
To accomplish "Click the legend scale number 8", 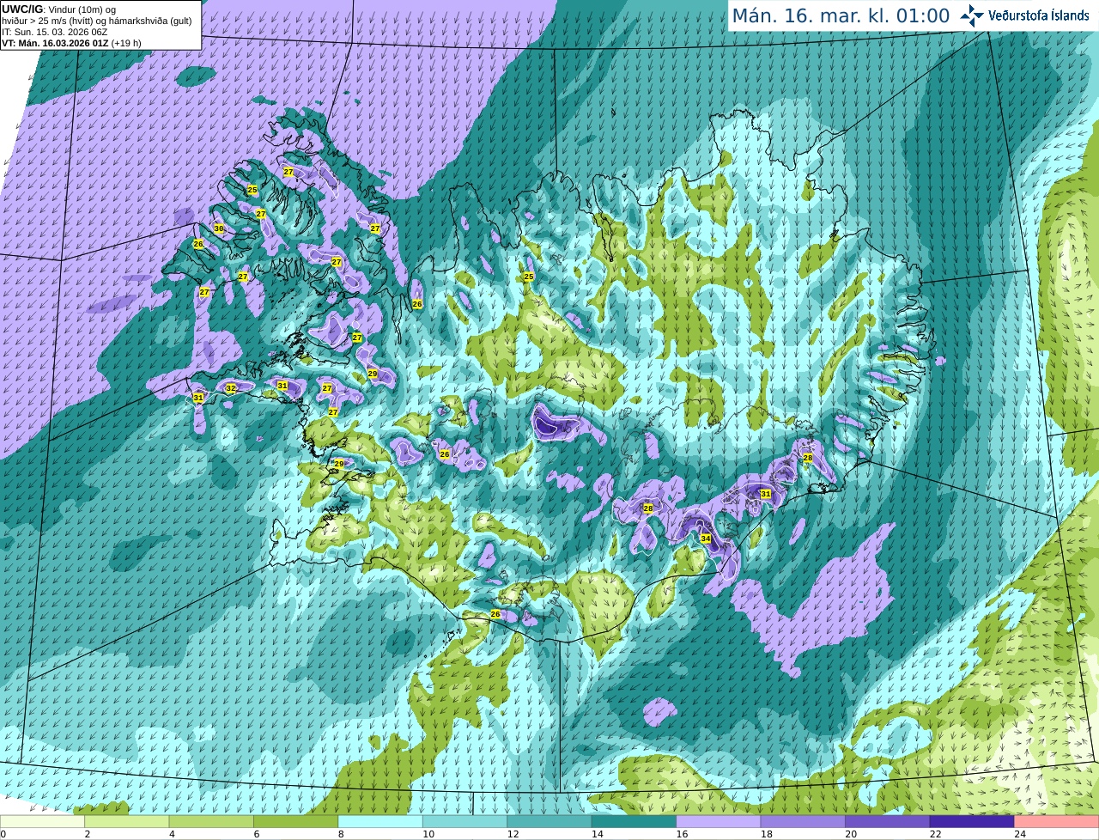I will coord(341,834).
